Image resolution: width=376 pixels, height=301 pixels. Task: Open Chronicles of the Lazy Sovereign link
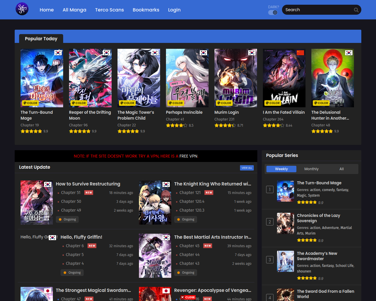(318, 218)
